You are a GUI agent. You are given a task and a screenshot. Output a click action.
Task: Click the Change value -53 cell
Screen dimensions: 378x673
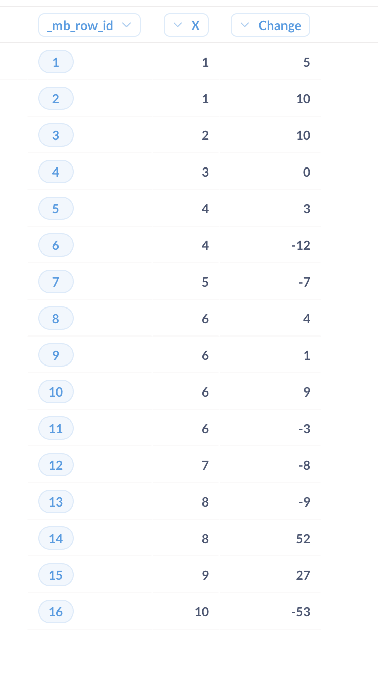[x=301, y=612]
